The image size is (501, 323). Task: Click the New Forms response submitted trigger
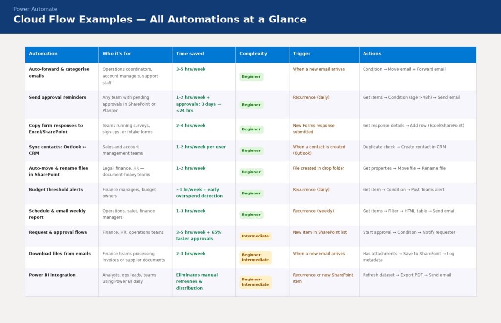[314, 129]
